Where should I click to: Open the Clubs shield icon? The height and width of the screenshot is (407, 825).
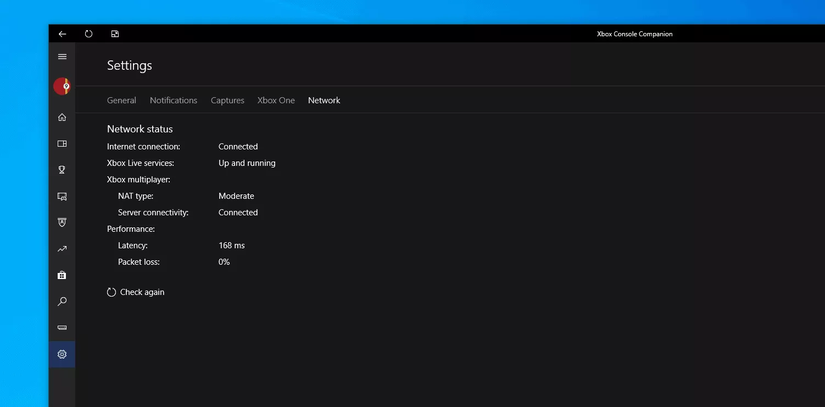click(62, 222)
